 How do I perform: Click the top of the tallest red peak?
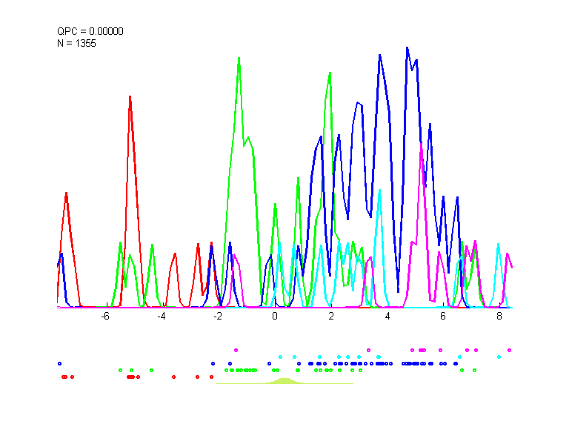click(130, 96)
